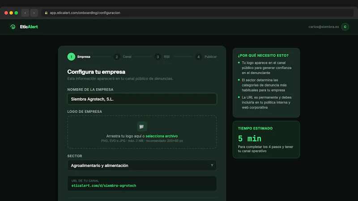Click the '¿Por qué necesito esto?' heading
This screenshot has height=201, width=358.
click(x=263, y=55)
